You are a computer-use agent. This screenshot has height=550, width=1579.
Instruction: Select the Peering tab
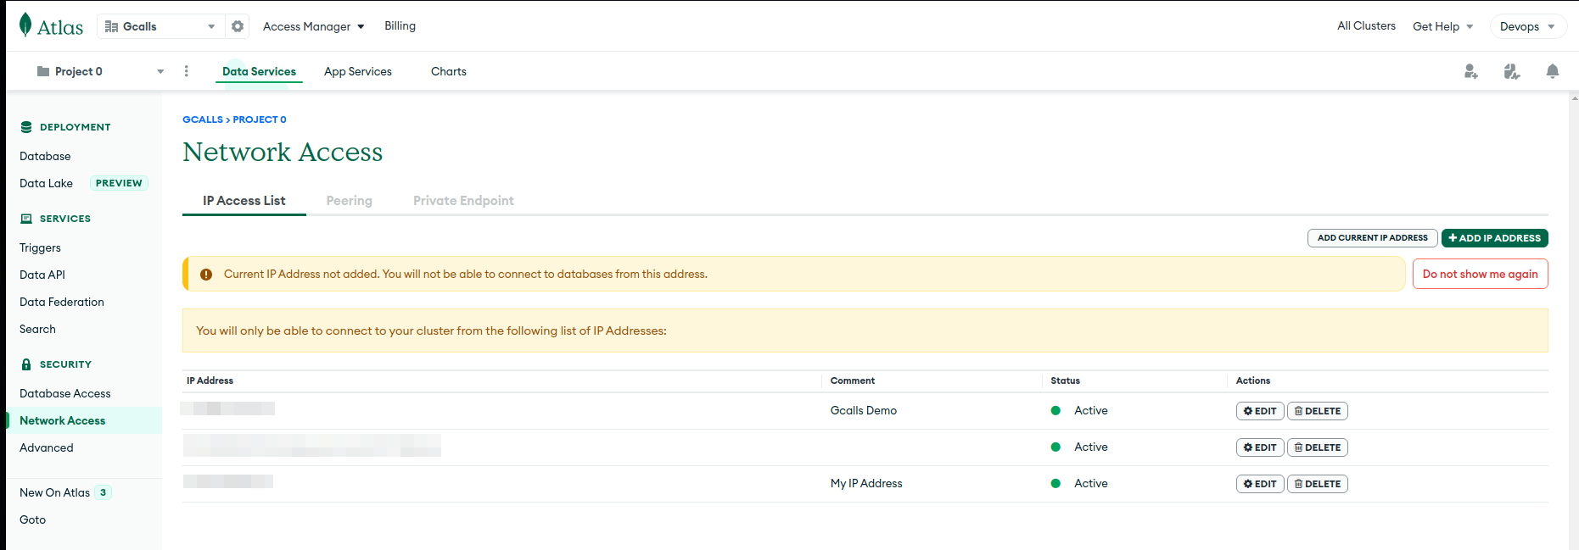350,201
